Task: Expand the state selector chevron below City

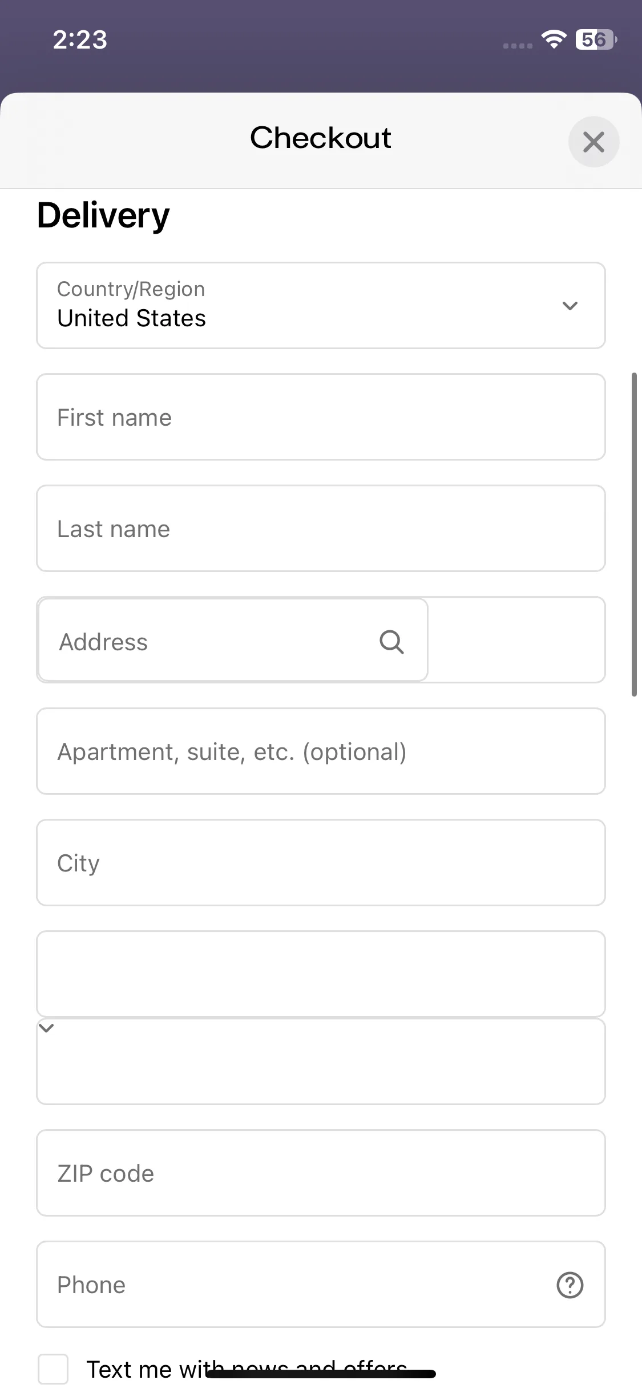Action: pyautogui.click(x=46, y=1028)
